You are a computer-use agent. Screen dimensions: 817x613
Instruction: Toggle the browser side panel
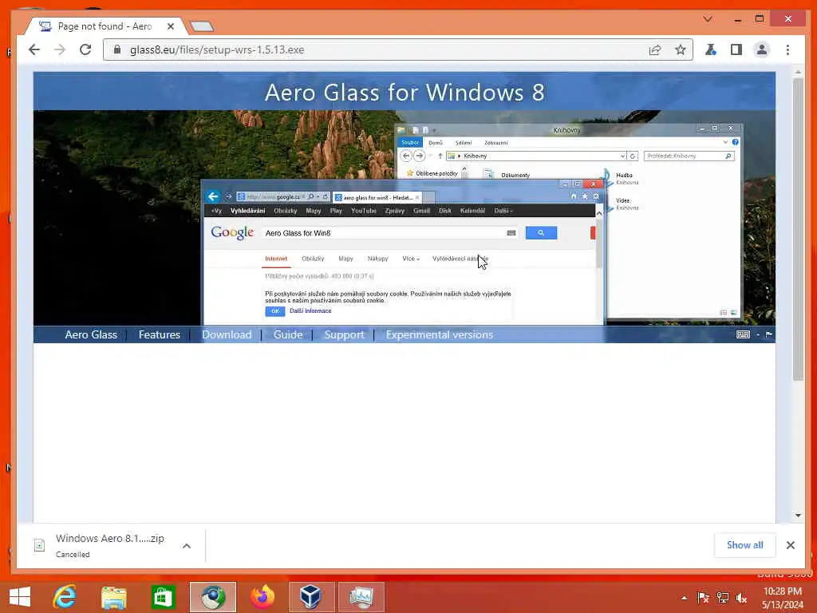pos(736,50)
